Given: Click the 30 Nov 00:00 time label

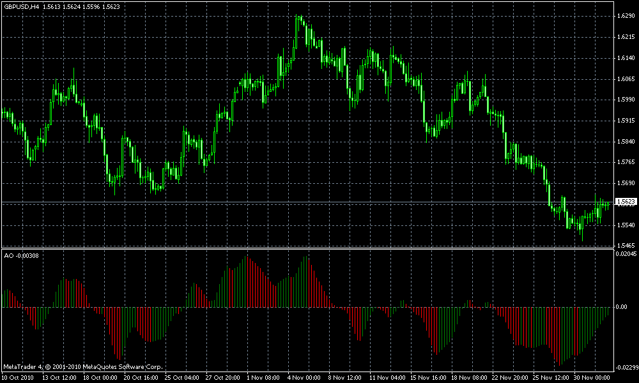Looking at the screenshot, I should pos(592,378).
